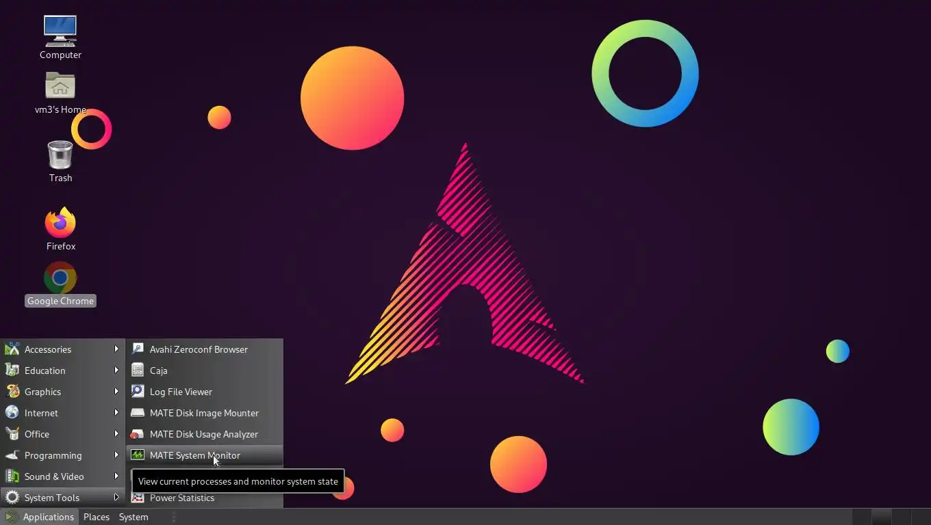
Task: Launch MATE System Monitor
Action: coord(204,455)
